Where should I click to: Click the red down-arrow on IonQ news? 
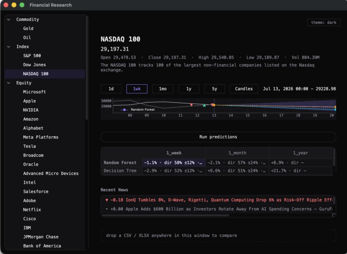tap(107, 200)
